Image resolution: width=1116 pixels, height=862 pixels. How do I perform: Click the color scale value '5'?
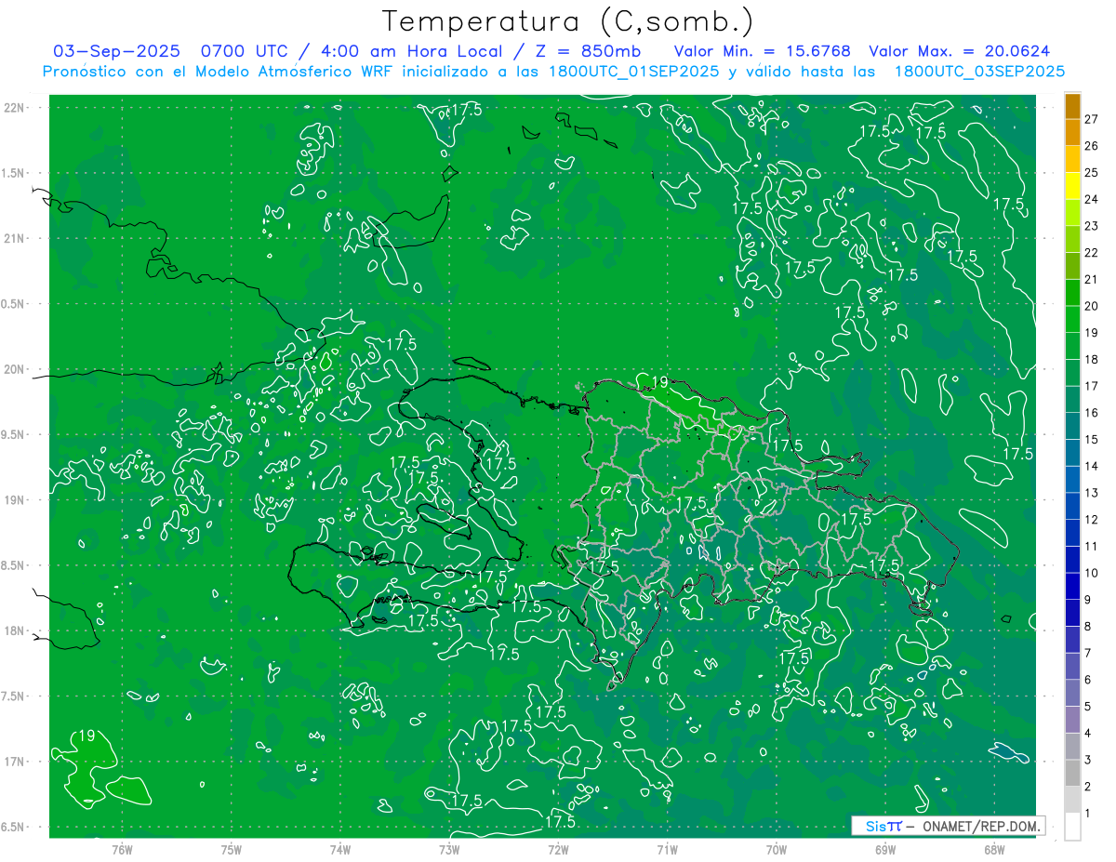[x=1087, y=707]
